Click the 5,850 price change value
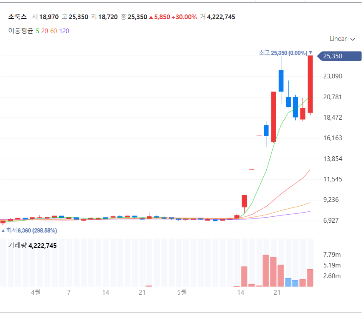This screenshot has width=362, height=316. 162,17
